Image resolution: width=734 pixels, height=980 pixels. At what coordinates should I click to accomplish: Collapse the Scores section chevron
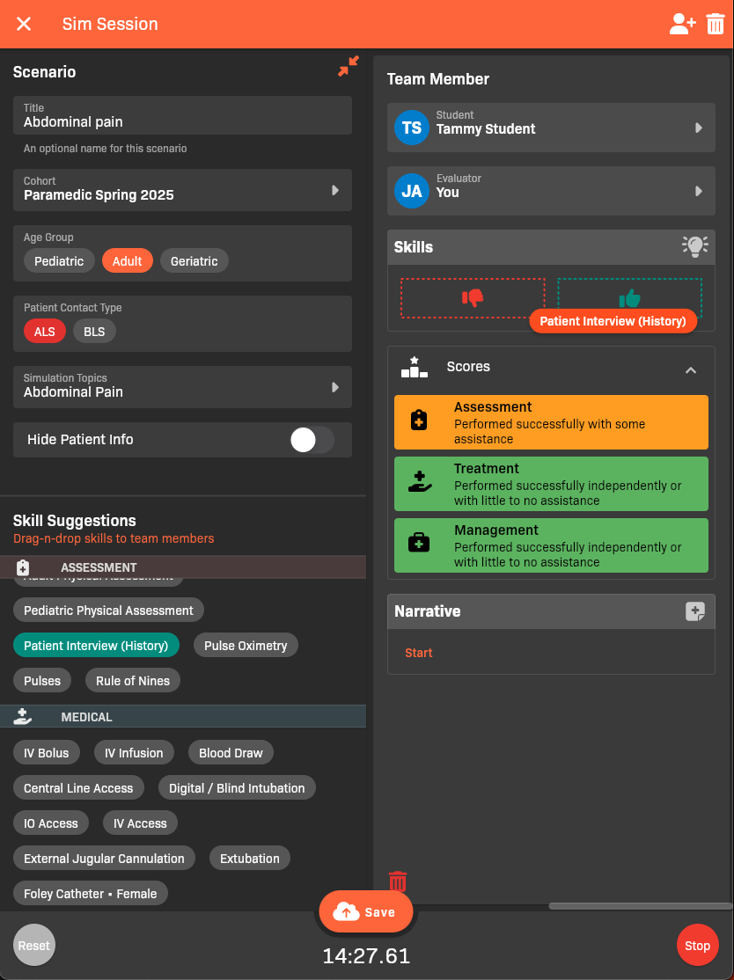point(691,370)
